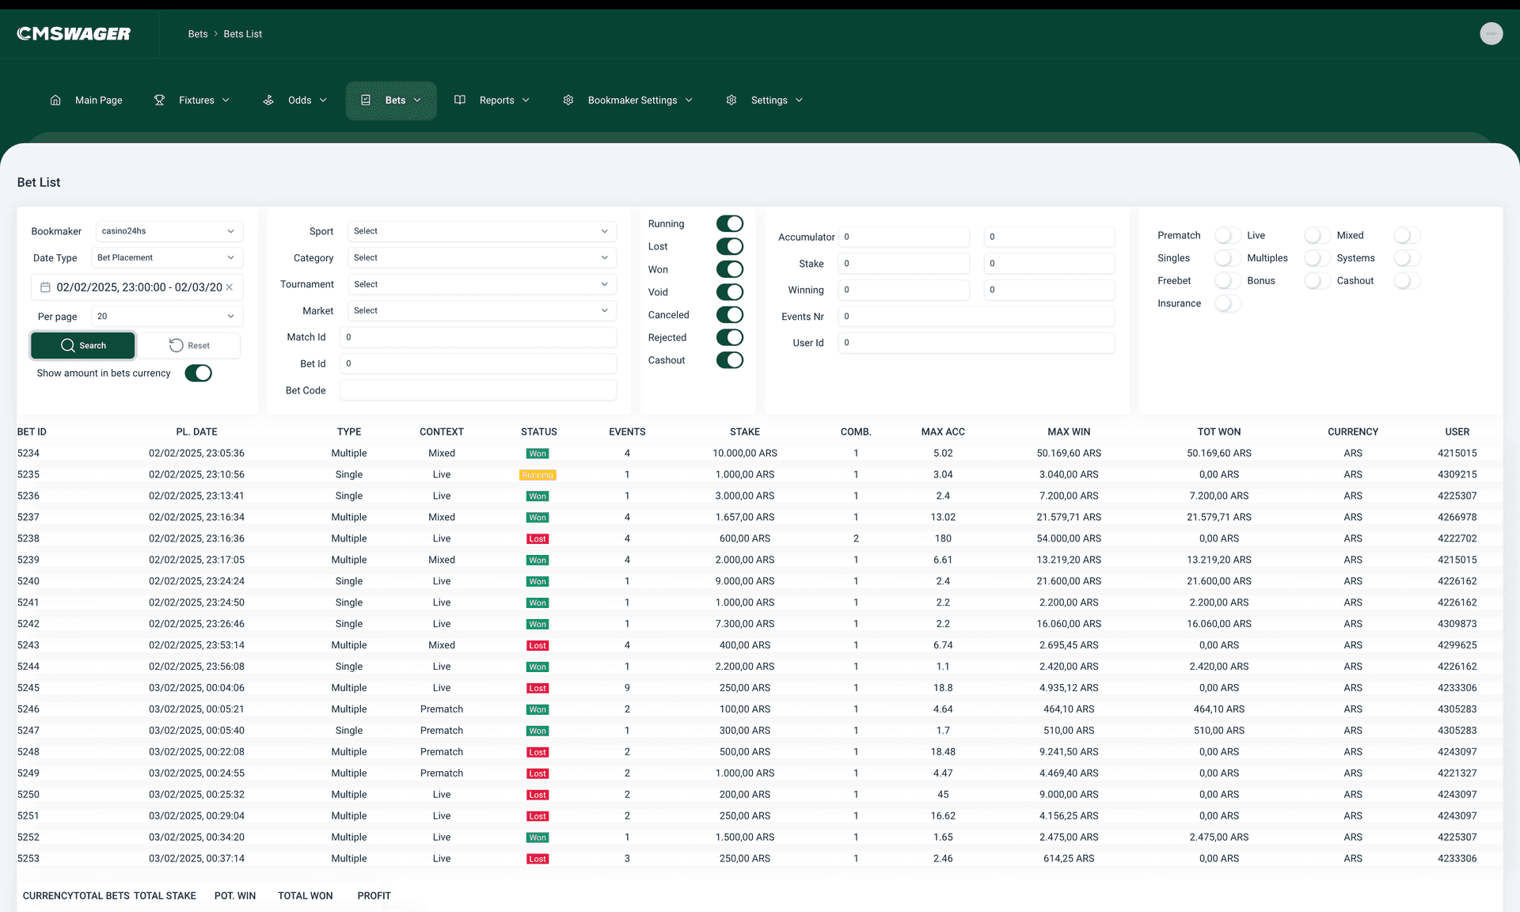Open the Category select dropdown
The width and height of the screenshot is (1520, 912).
click(482, 258)
